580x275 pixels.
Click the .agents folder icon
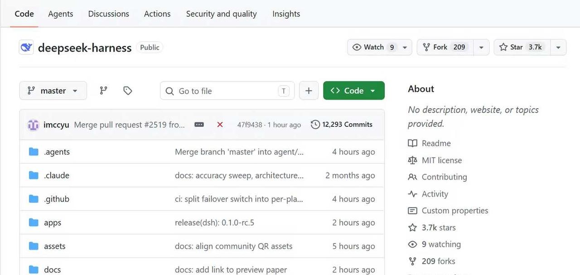(34, 152)
